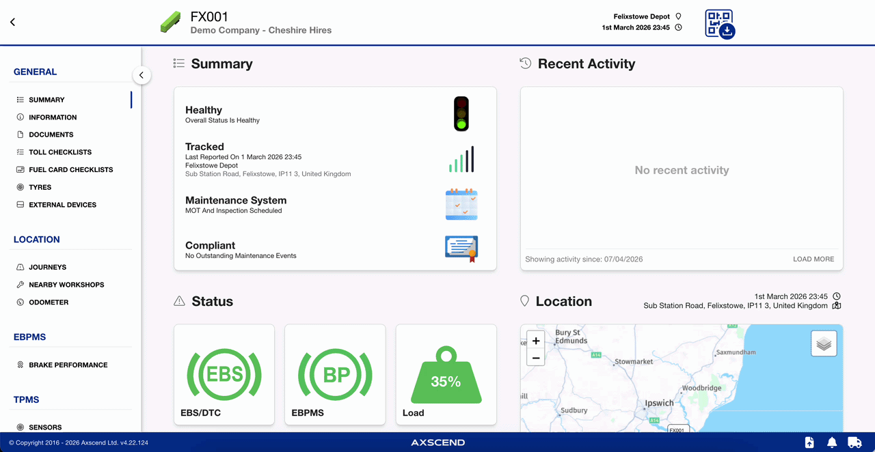Image resolution: width=875 pixels, height=452 pixels.
Task: Open the truck icon in footer
Action: point(854,442)
